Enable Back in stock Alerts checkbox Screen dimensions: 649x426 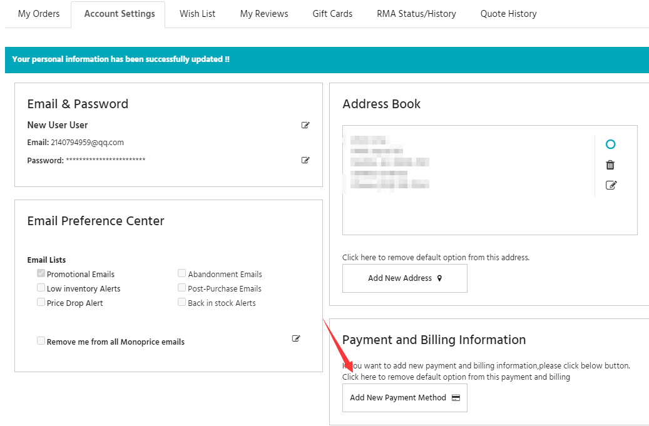click(182, 302)
